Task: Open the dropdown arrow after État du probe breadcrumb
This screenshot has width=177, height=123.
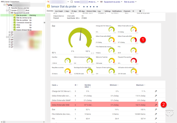Action: [x=136, y=2]
